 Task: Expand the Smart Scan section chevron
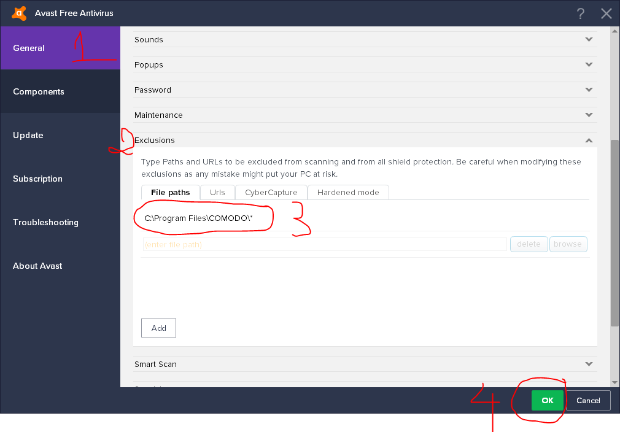pyautogui.click(x=589, y=364)
